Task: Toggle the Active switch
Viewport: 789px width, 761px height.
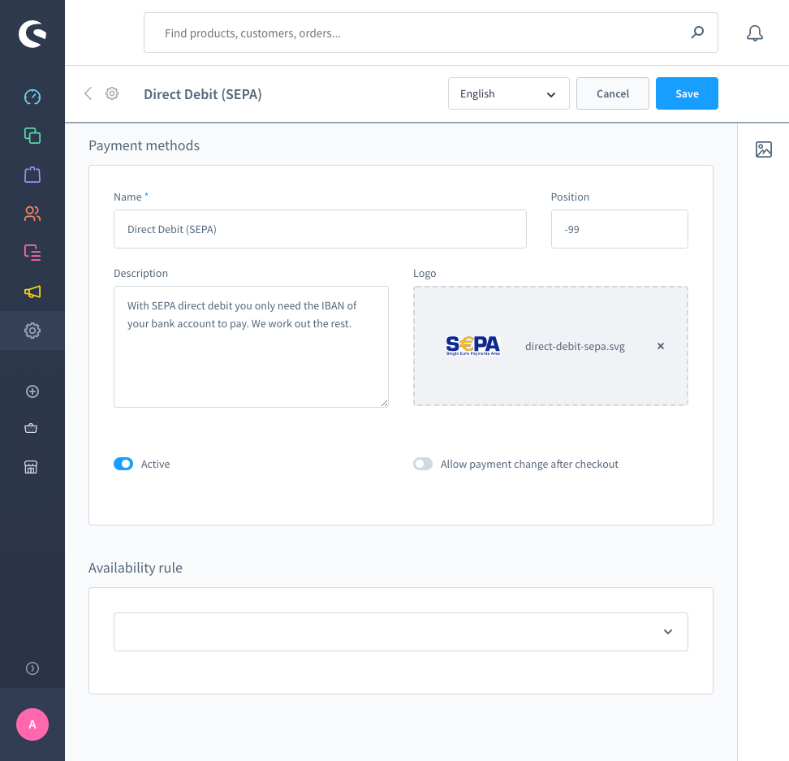Action: [x=123, y=464]
